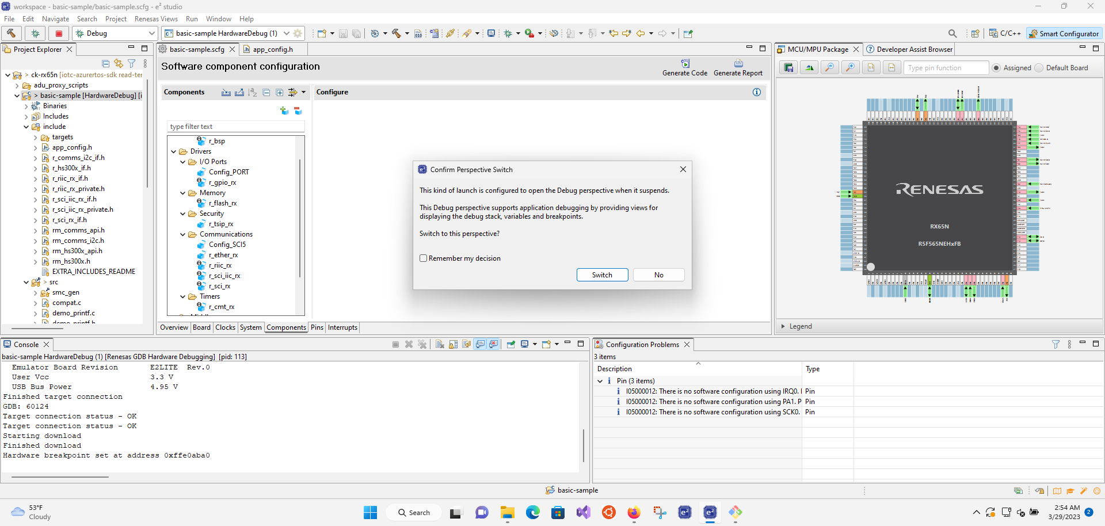
Task: Open the Renesas Views menu
Action: 156,19
